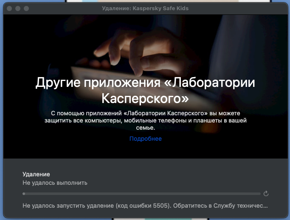Click the description paragraph about protecting devices
This screenshot has height=220, width=290.
point(145,120)
